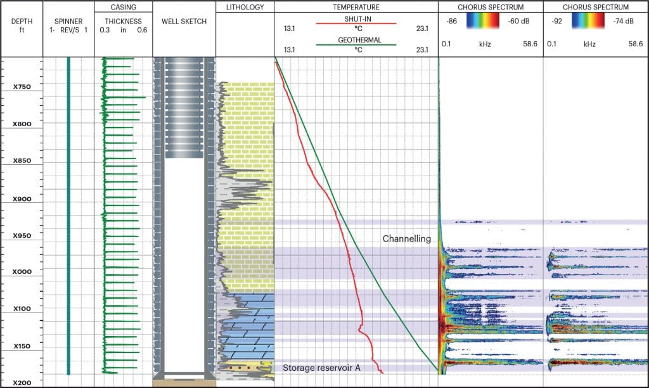Screen dimensions: 649x388
Task: Click the X200 depth marker at bottom
Action: [x=22, y=383]
